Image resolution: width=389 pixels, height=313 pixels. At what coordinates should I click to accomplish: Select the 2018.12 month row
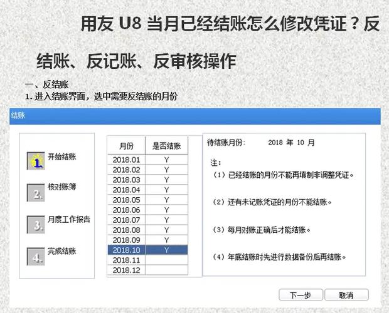(147, 270)
